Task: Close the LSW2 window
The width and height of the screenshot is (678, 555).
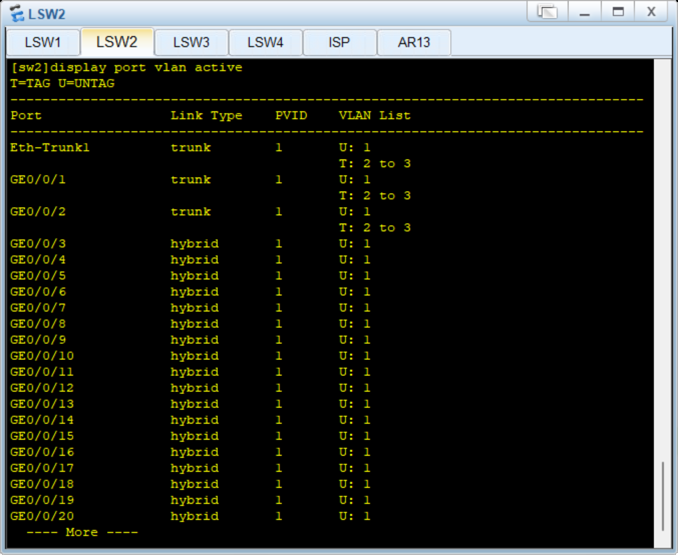Action: 651,11
